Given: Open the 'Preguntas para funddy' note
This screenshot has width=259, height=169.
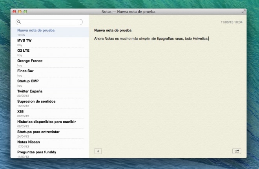Looking at the screenshot, I should pos(49,154).
